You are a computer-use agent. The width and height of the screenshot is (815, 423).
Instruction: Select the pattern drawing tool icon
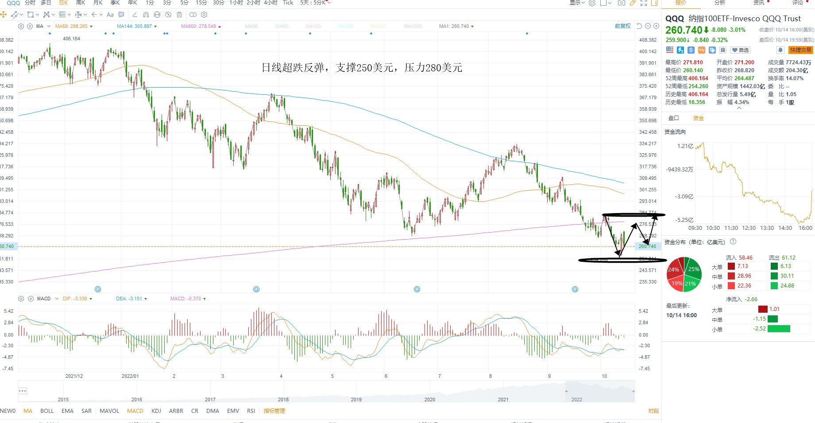coord(46,15)
